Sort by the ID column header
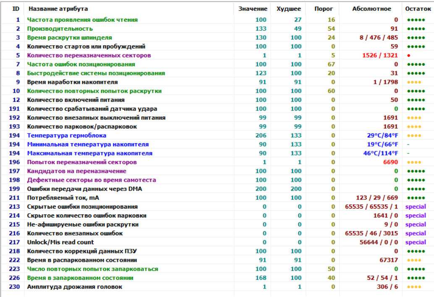The height and width of the screenshot is (297, 434). pyautogui.click(x=16, y=9)
